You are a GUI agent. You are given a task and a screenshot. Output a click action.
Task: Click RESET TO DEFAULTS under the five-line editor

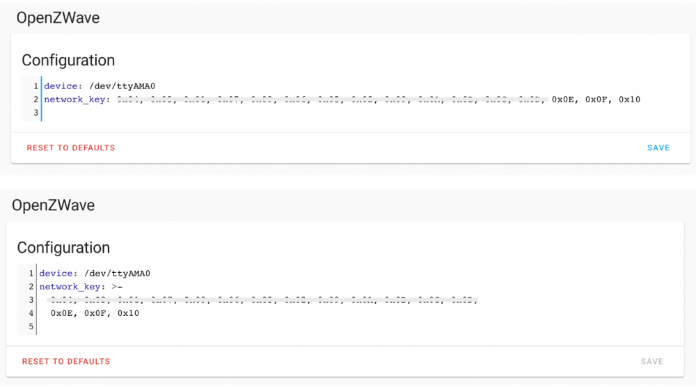(x=66, y=361)
